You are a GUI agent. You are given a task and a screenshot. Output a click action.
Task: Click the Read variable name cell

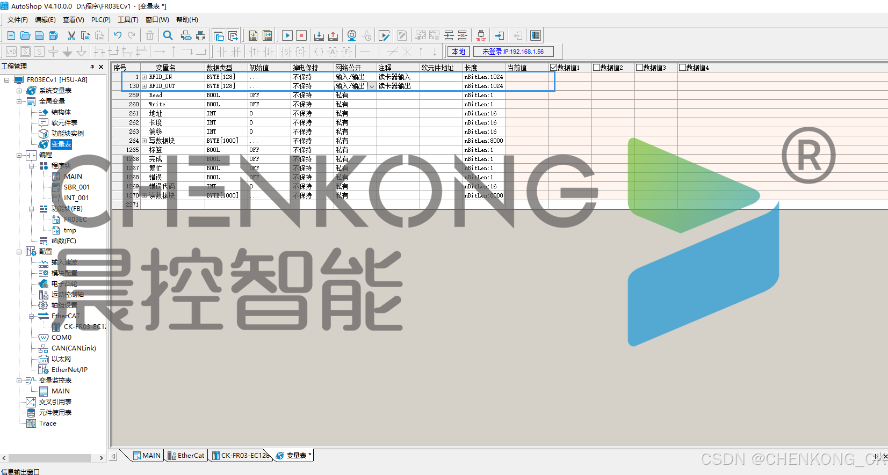172,96
